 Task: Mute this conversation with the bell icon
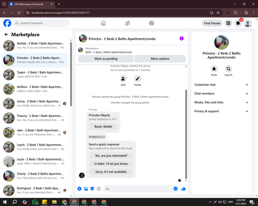[x=214, y=69]
